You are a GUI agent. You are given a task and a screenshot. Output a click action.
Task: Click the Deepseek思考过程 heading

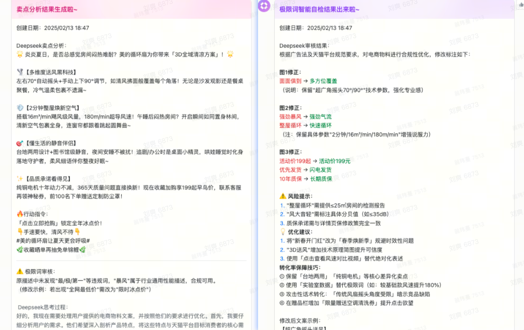[x=43, y=307]
